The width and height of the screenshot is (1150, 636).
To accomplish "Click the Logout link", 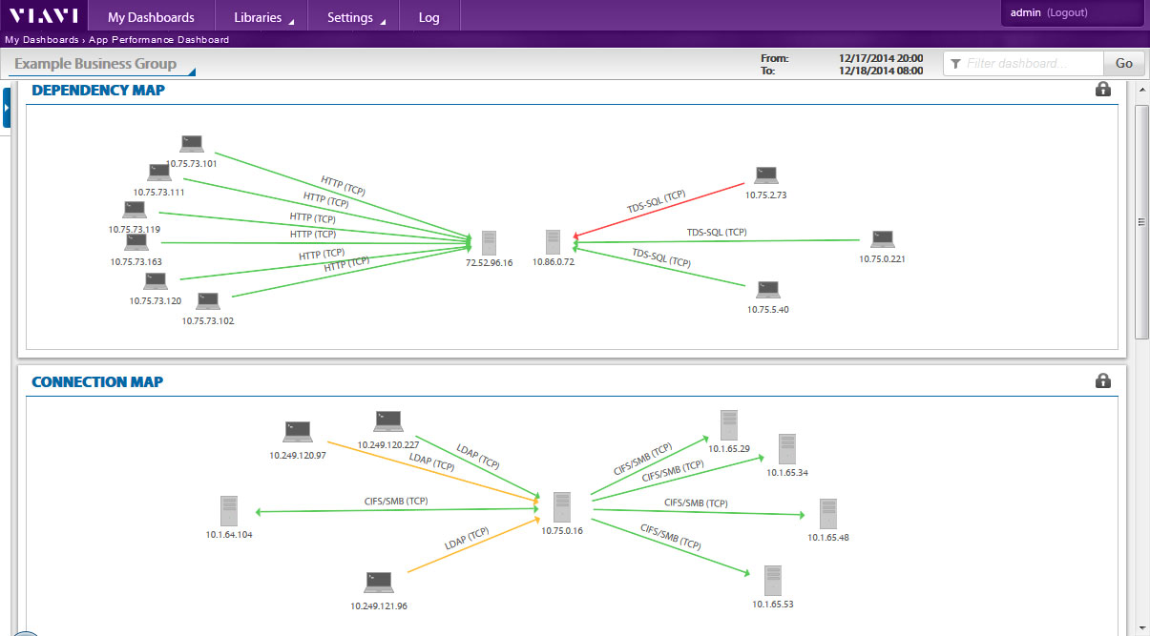I will [x=1067, y=12].
